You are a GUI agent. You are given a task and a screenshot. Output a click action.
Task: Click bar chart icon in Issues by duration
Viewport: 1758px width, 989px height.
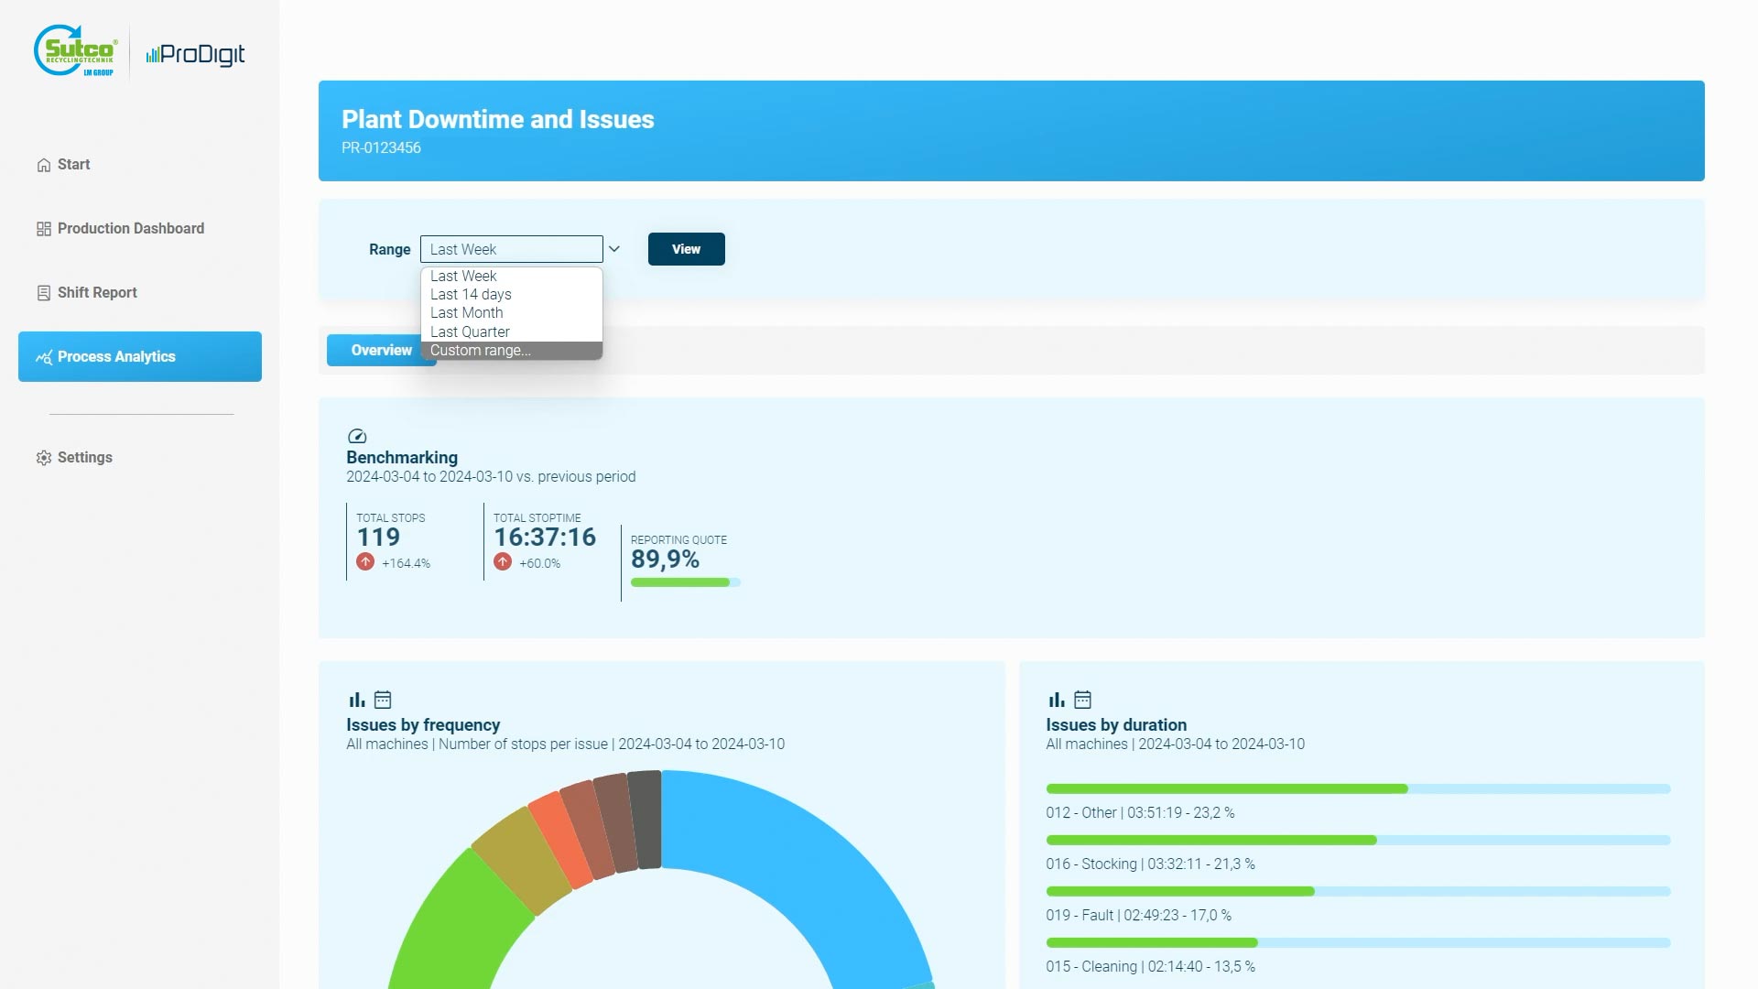pyautogui.click(x=1057, y=700)
